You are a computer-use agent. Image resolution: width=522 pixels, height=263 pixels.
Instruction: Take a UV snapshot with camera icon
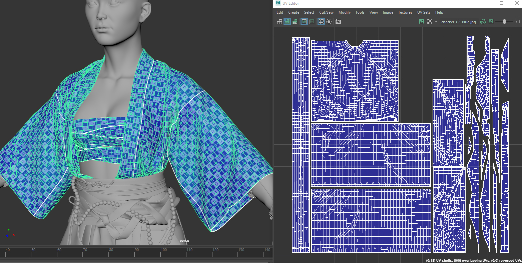pyautogui.click(x=338, y=22)
